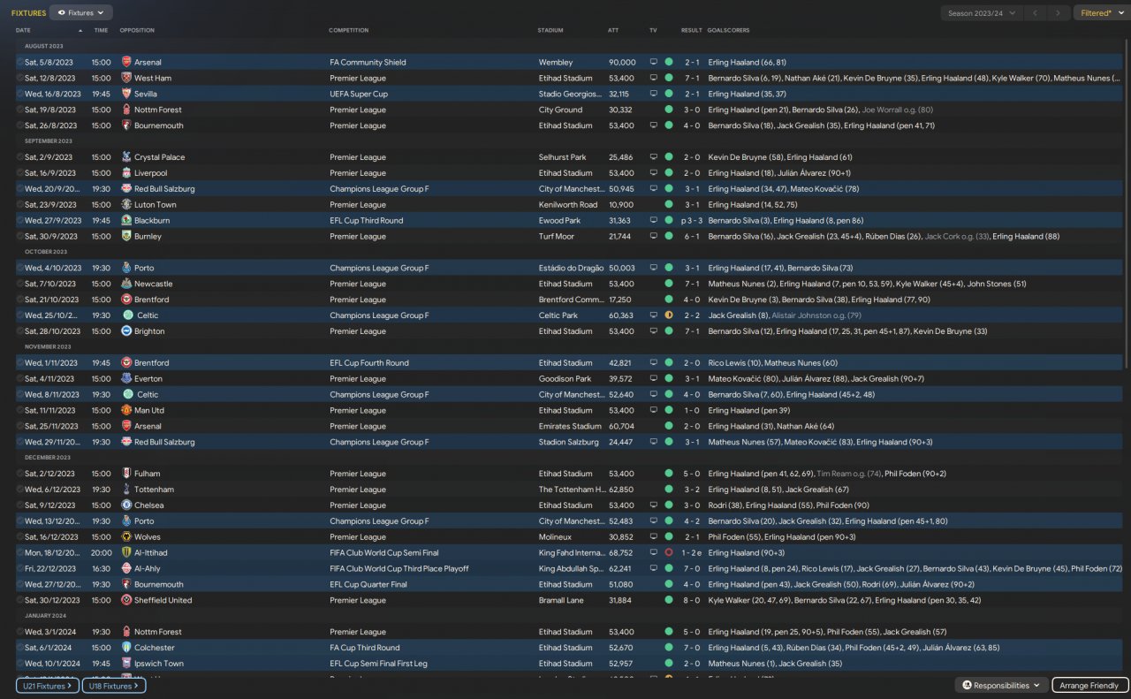The width and height of the screenshot is (1131, 699).
Task: Sort by the Att column header
Action: point(613,30)
